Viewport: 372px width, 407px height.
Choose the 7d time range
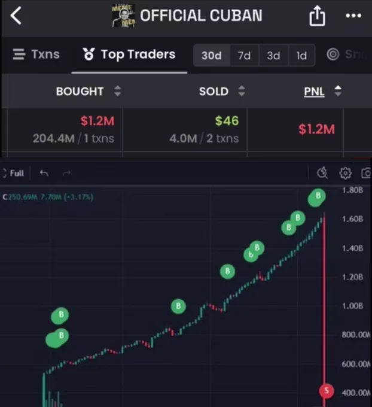[x=245, y=55]
